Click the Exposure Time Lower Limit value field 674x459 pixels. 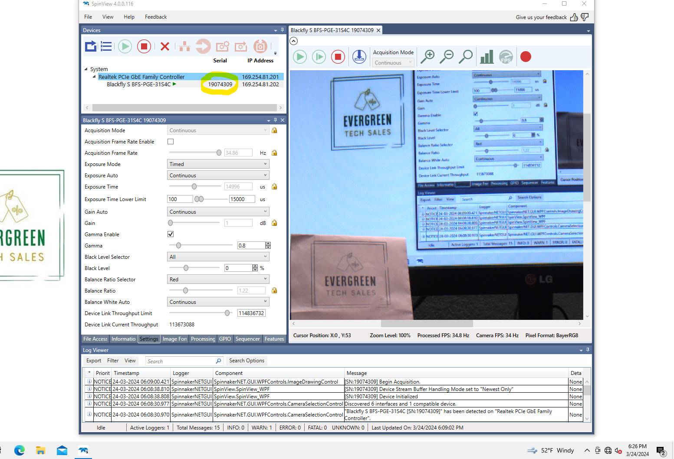point(180,199)
